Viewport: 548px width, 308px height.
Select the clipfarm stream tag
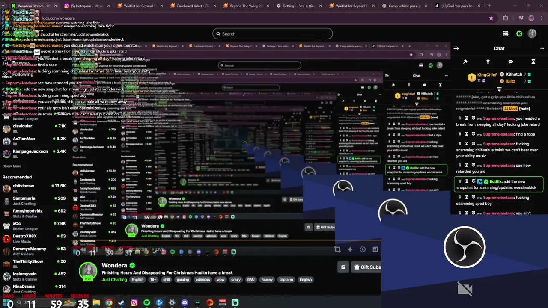[x=286, y=280]
